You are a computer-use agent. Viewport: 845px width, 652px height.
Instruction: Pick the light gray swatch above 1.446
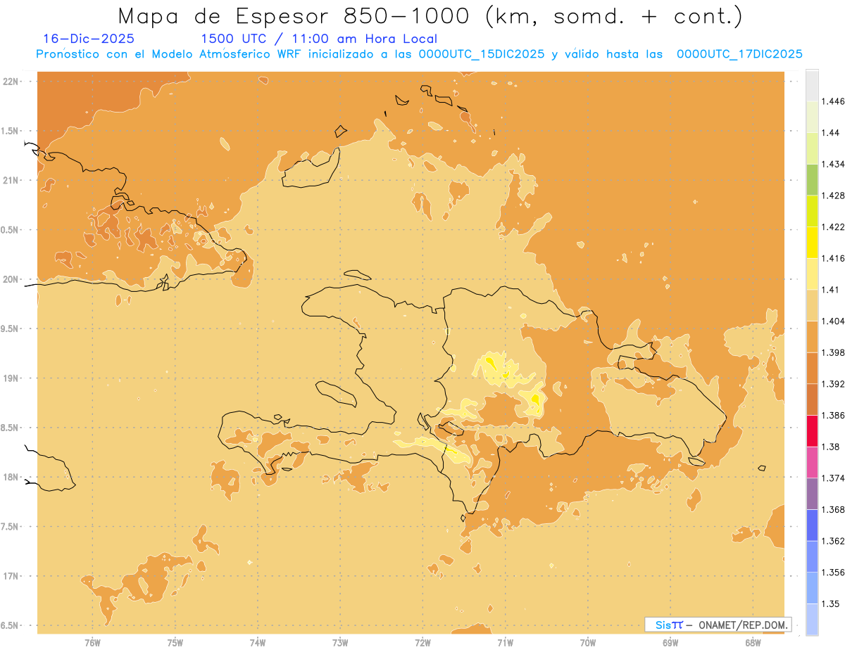(812, 85)
